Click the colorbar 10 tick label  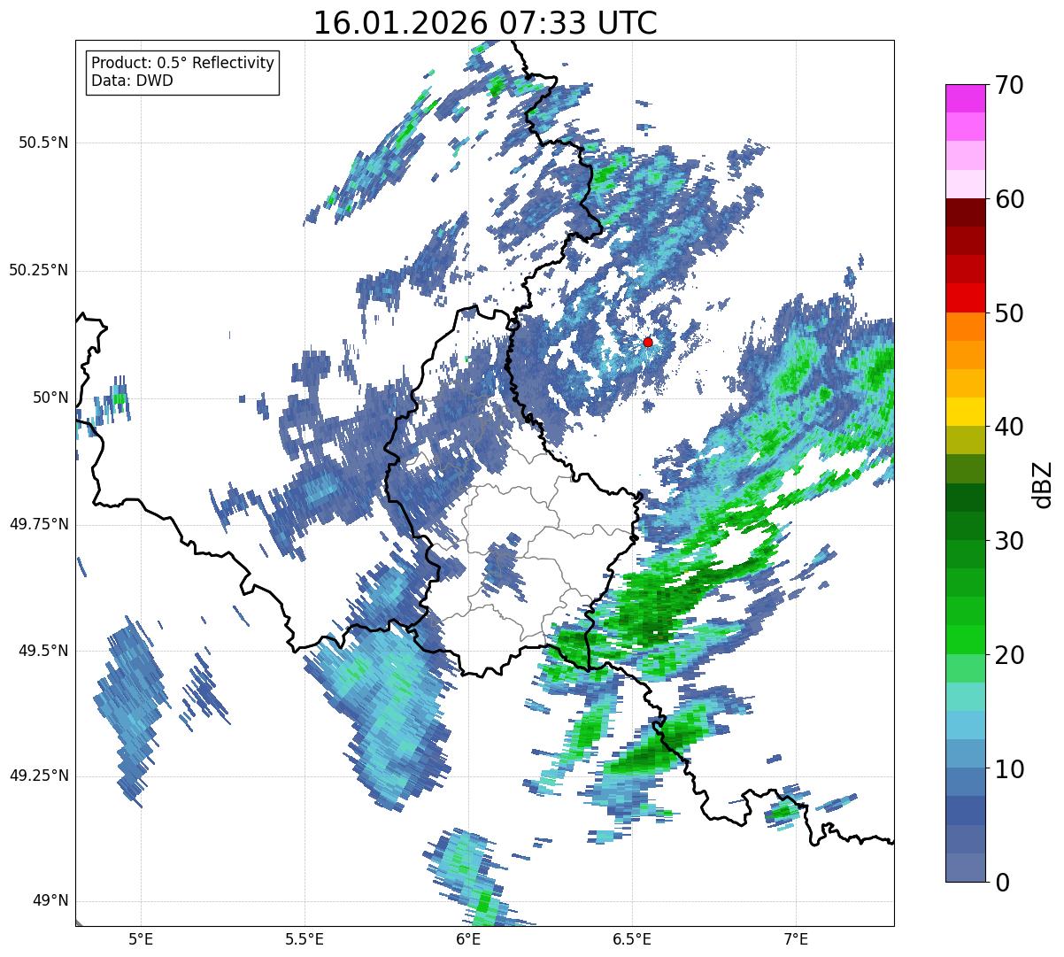coord(1009,768)
